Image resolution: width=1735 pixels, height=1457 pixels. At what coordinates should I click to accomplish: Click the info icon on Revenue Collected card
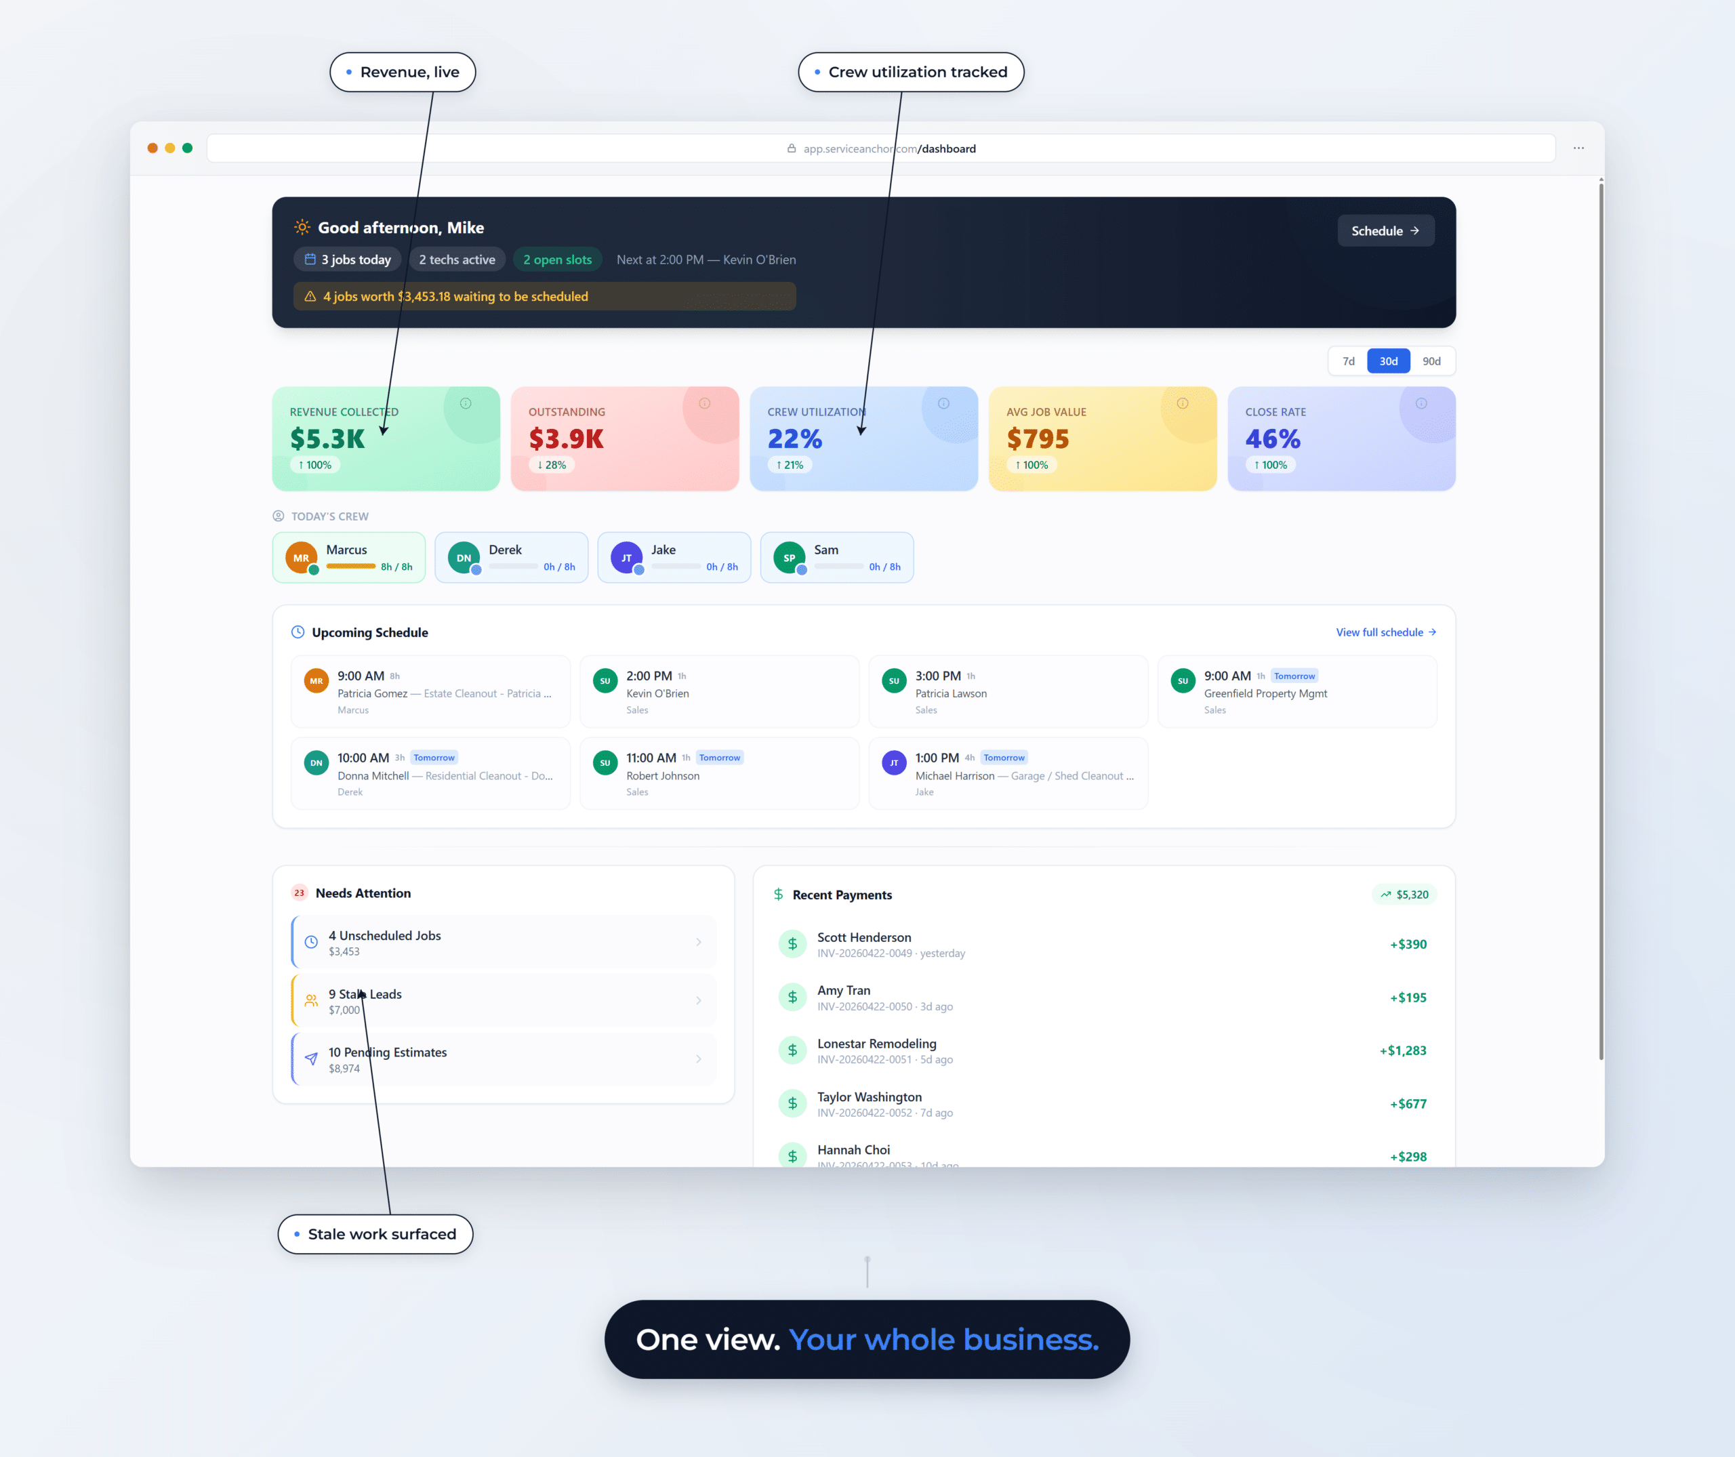tap(465, 403)
